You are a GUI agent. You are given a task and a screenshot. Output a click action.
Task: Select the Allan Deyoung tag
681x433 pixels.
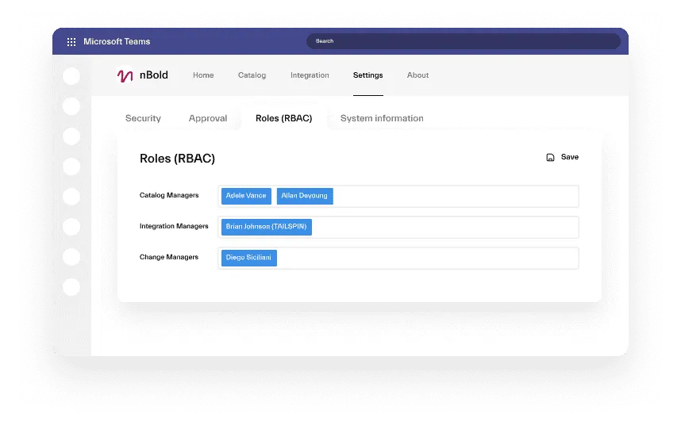tap(305, 196)
